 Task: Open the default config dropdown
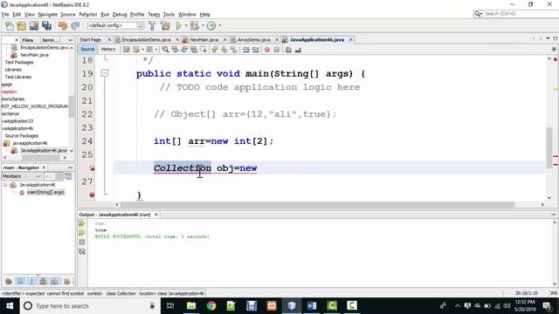coord(115,25)
